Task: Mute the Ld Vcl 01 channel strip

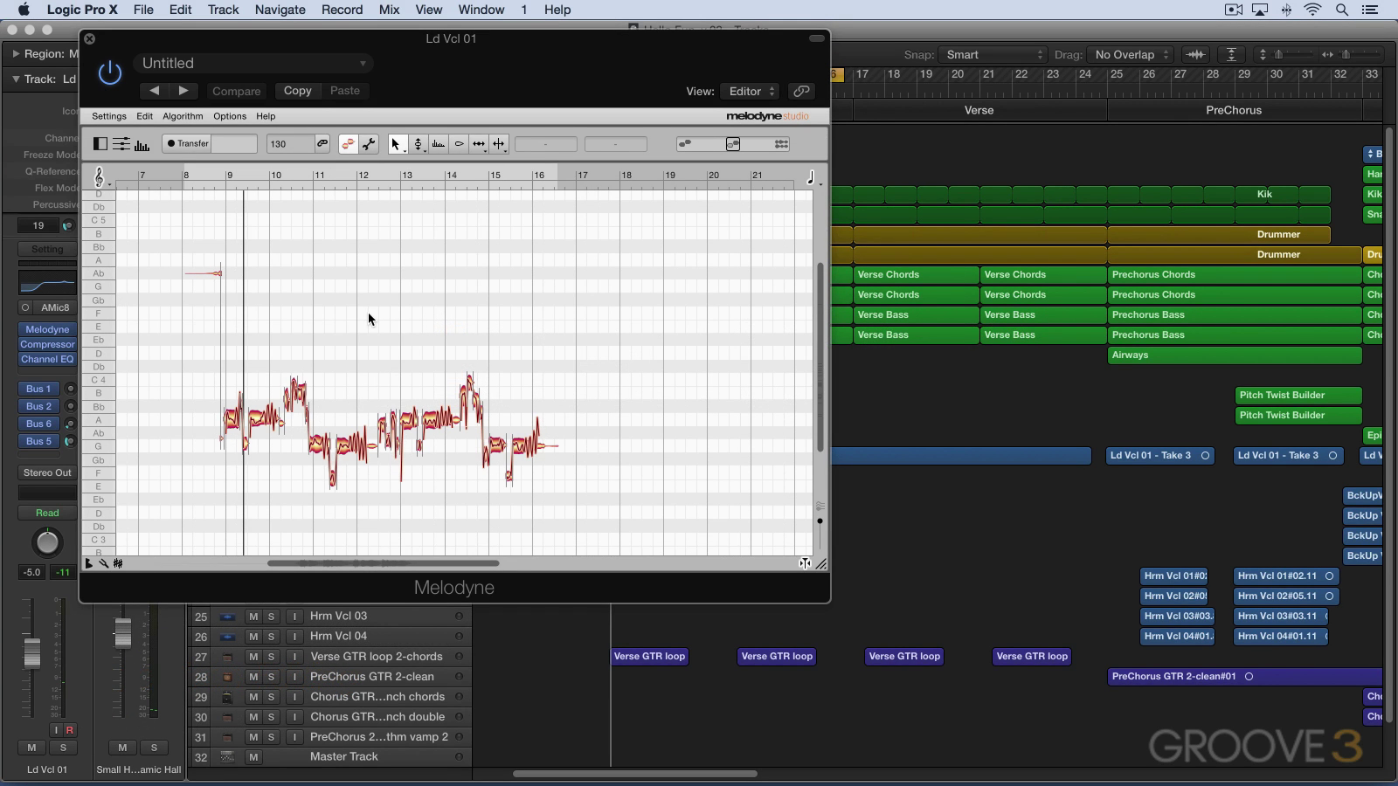Action: click(x=31, y=748)
